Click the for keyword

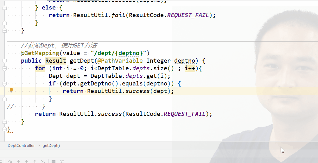click(40, 68)
